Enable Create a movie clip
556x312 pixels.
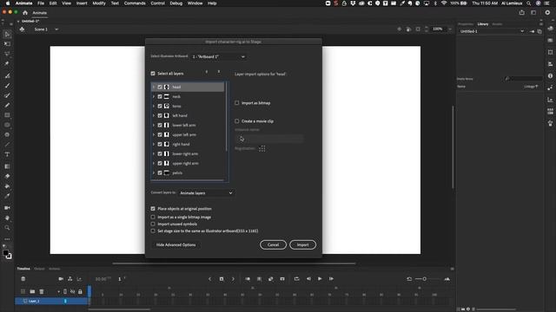click(x=237, y=121)
